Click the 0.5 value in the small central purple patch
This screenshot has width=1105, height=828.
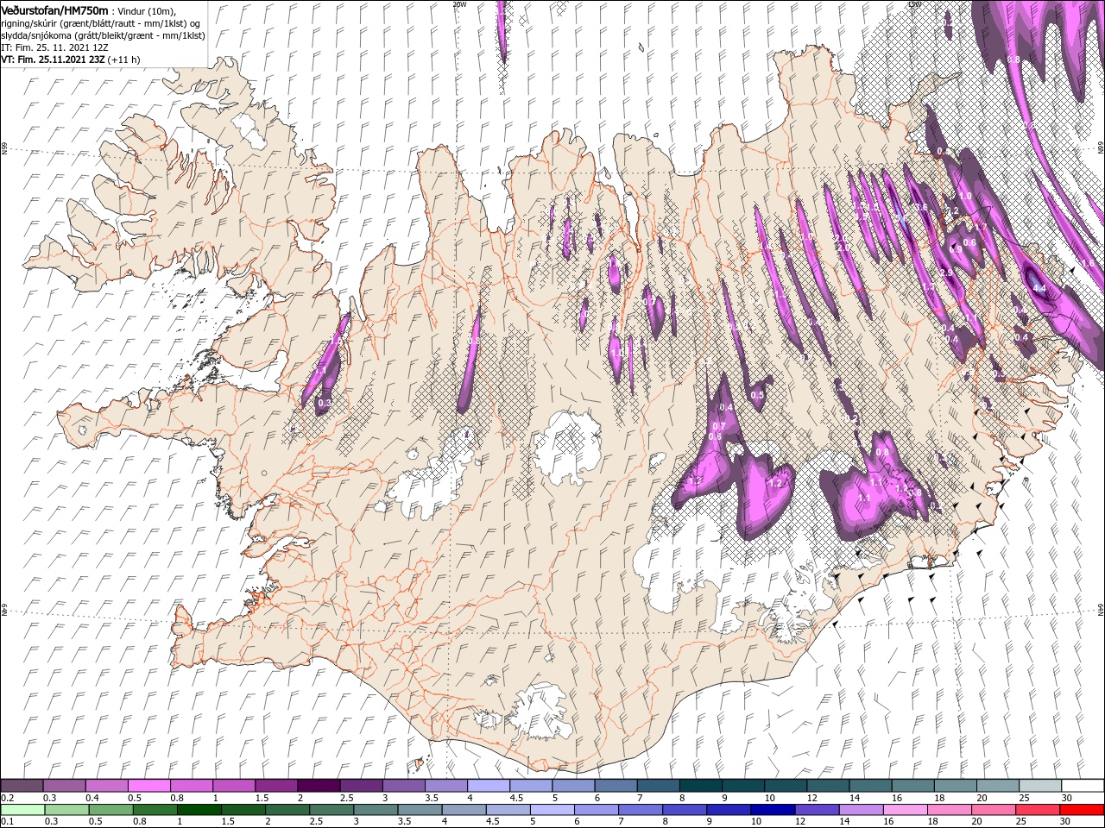click(757, 395)
